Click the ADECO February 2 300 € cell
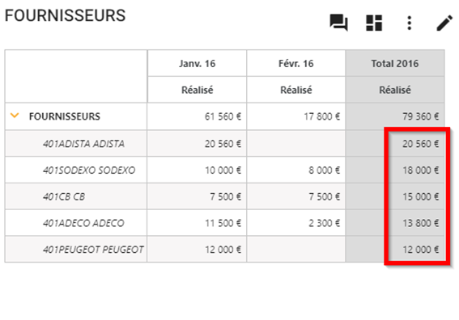The height and width of the screenshot is (320, 459). coord(296,223)
